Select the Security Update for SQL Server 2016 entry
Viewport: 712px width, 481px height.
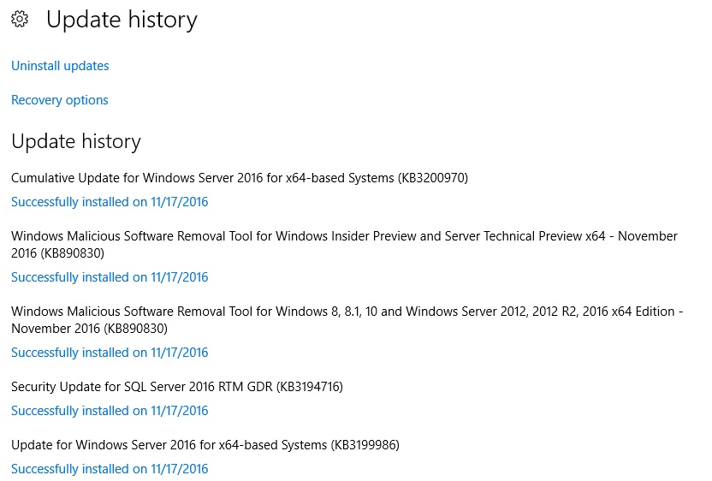pos(177,387)
